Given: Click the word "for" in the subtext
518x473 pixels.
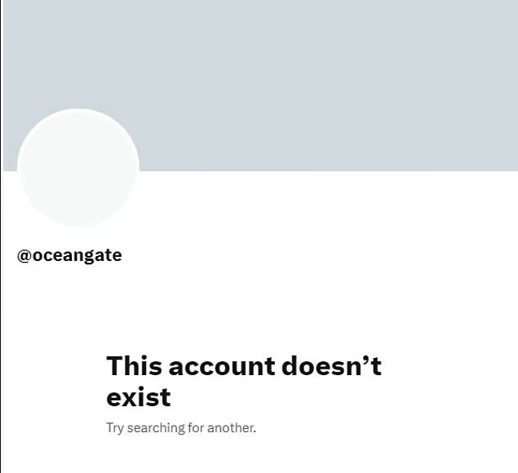Looking at the screenshot, I should point(197,428).
